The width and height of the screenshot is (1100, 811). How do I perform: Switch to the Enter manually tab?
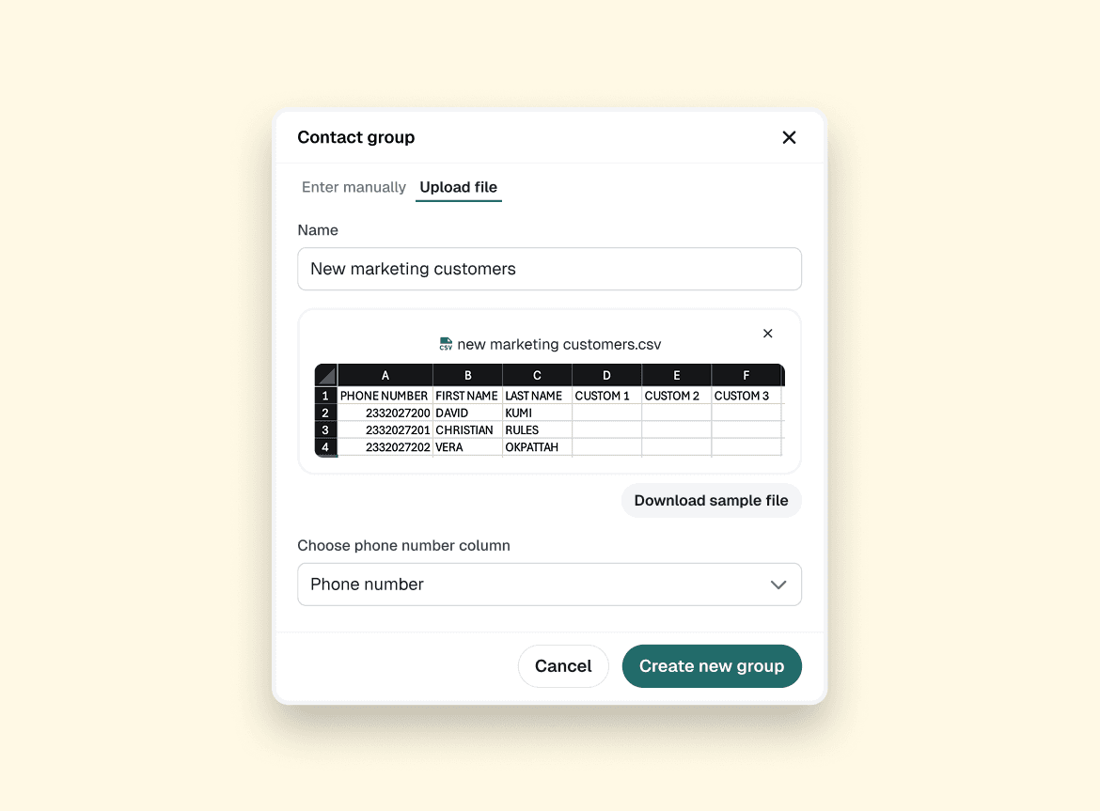point(354,187)
